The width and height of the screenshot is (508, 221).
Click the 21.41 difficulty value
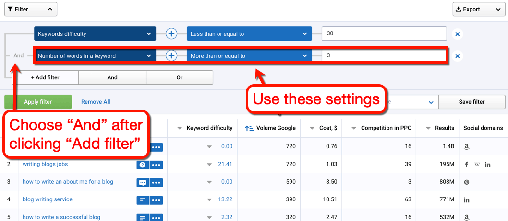(x=225, y=164)
